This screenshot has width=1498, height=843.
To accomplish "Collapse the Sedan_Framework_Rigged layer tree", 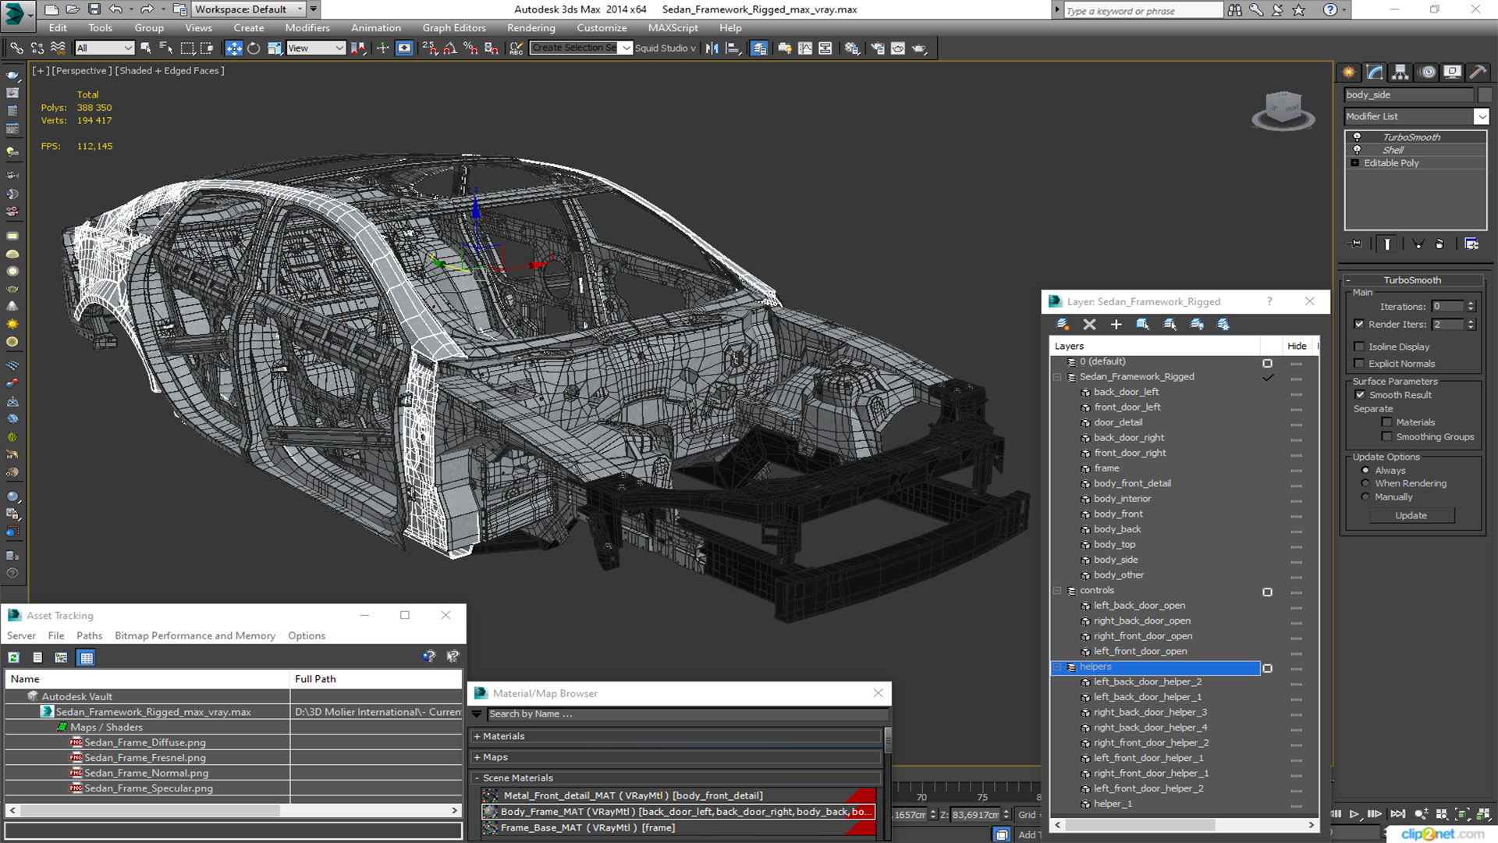I will (1058, 377).
